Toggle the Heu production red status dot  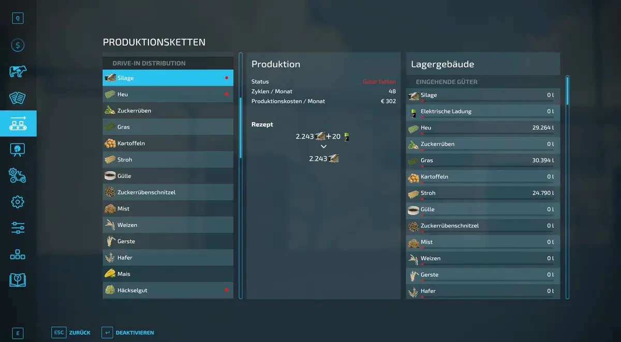227,94
